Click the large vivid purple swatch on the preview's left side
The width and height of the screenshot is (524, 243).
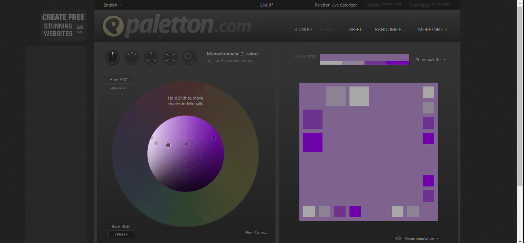tap(313, 142)
